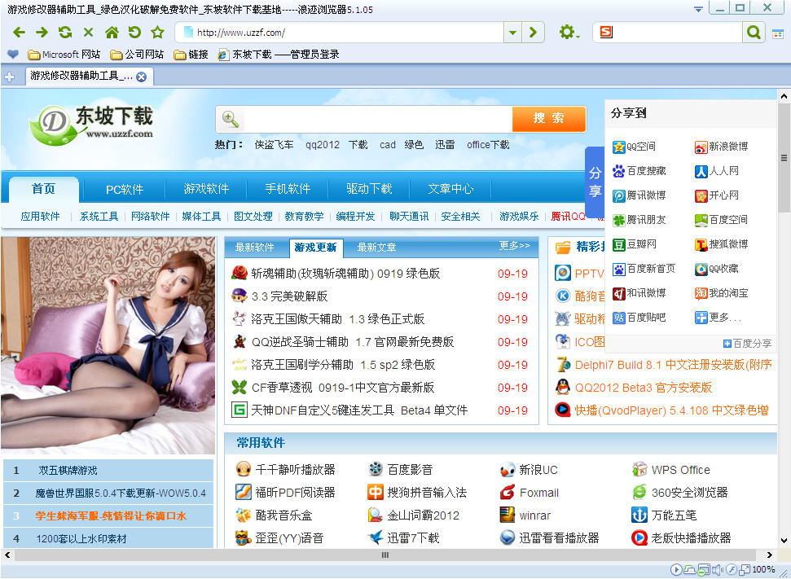Expand the settings gear dropdown arrow

pyautogui.click(x=578, y=36)
